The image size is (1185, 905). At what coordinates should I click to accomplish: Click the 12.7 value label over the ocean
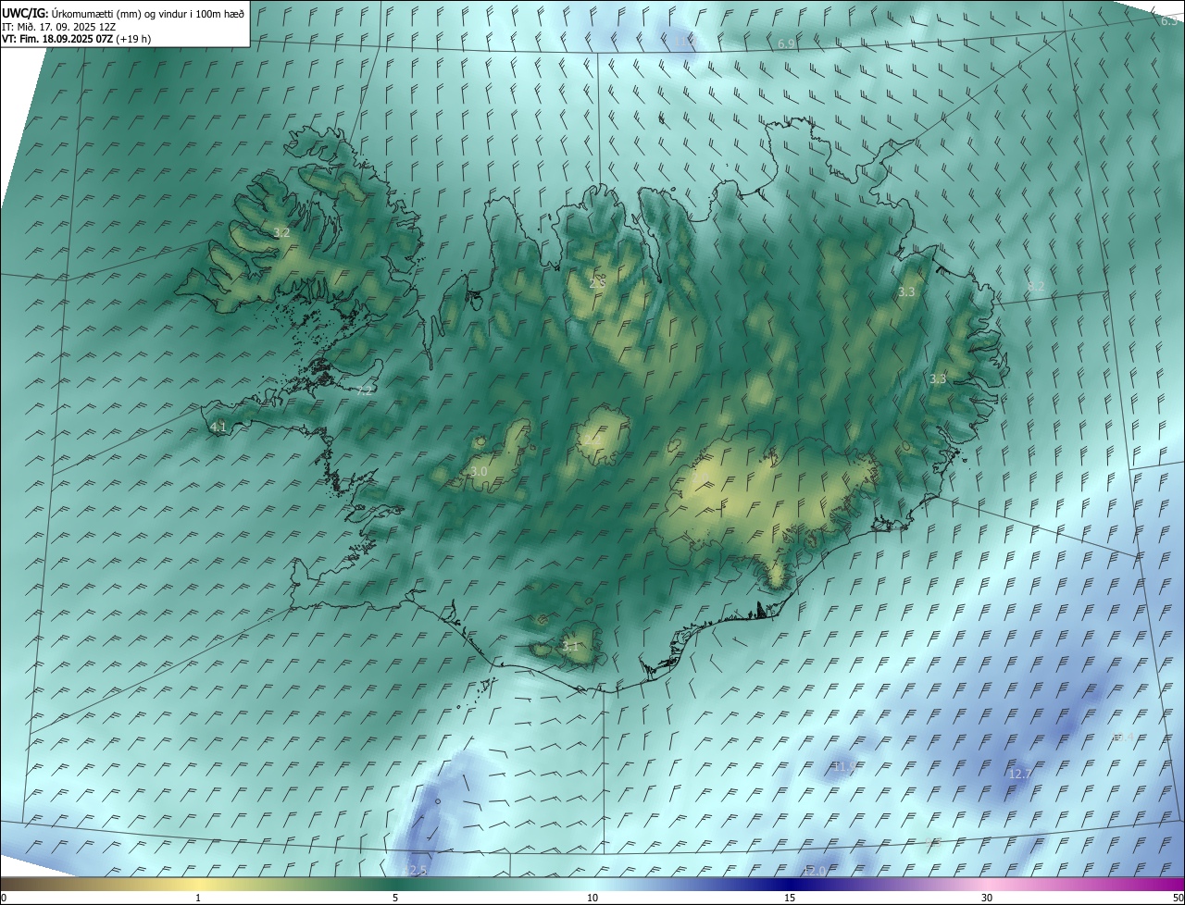(1019, 774)
